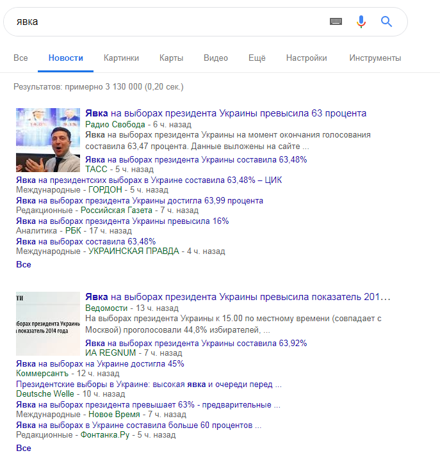Open Новое Время headline 'превышает 63%'
Screen dimensions: 440x476
149,404
